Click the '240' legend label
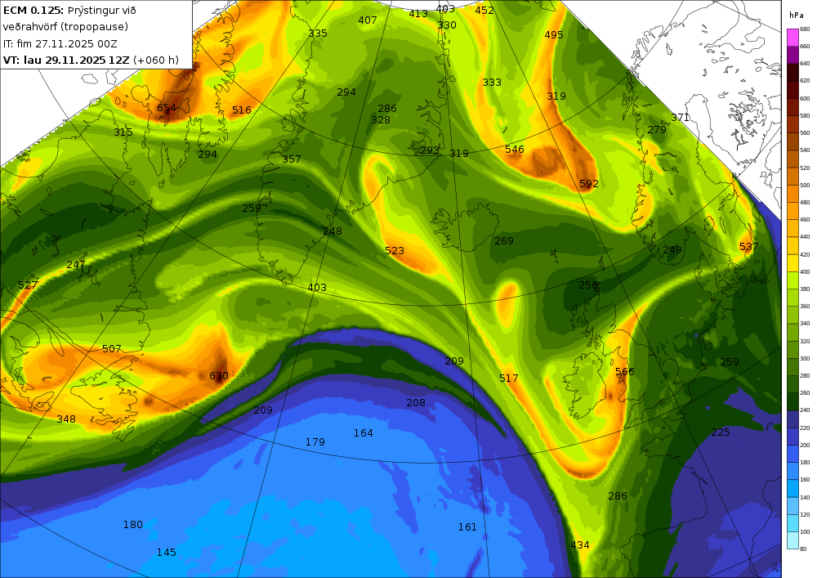 (805, 410)
